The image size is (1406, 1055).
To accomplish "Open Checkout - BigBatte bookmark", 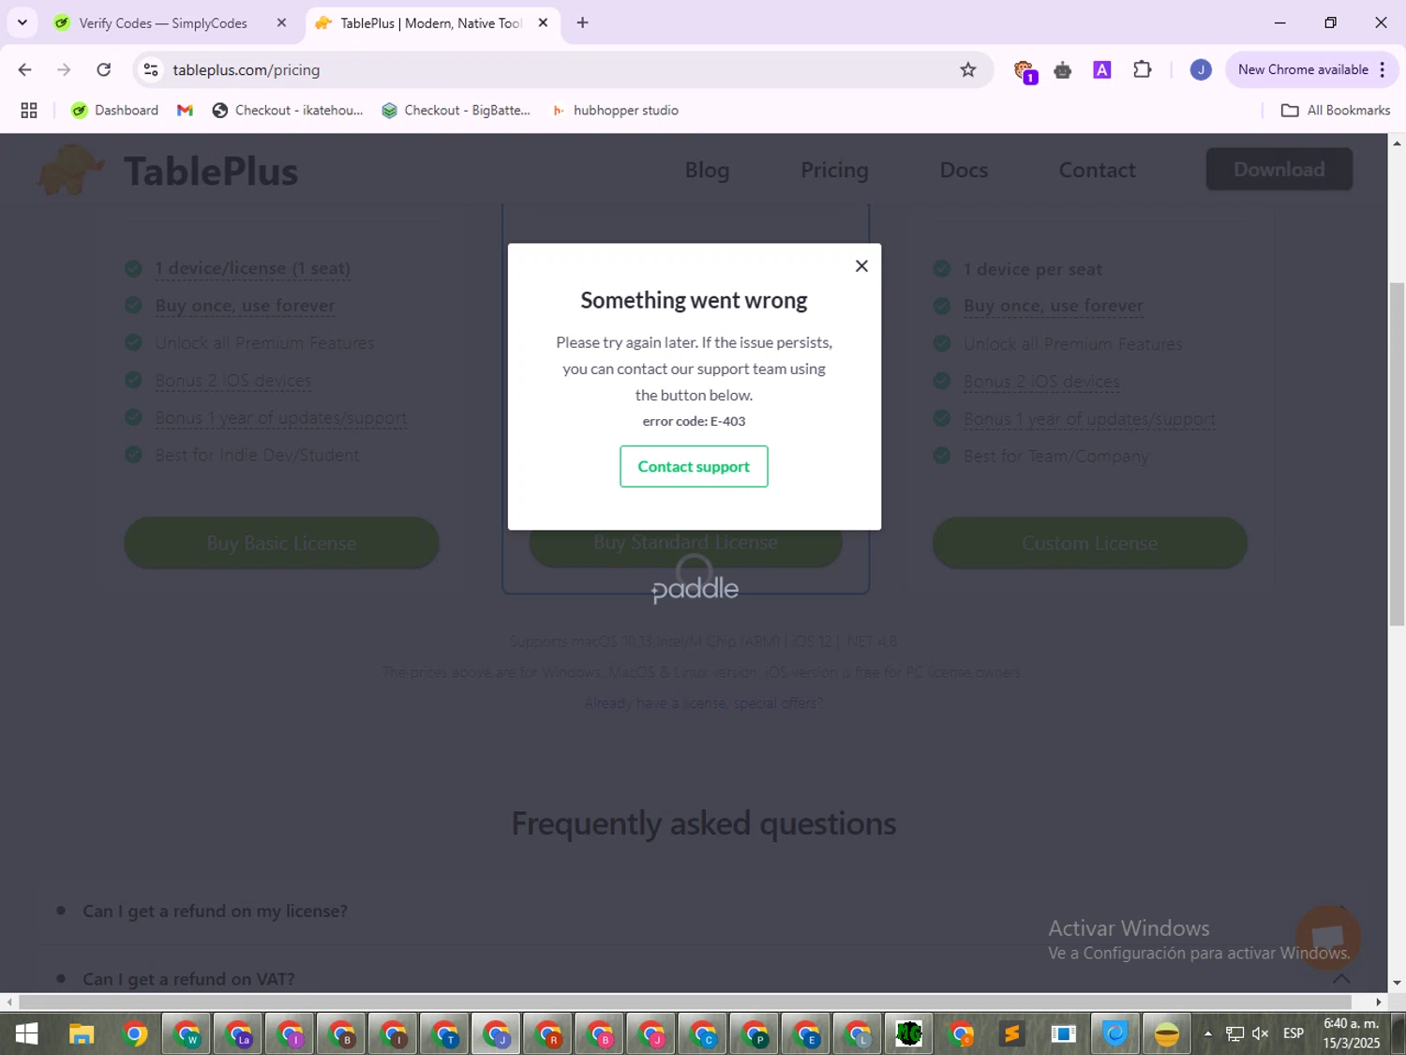I will point(456,111).
